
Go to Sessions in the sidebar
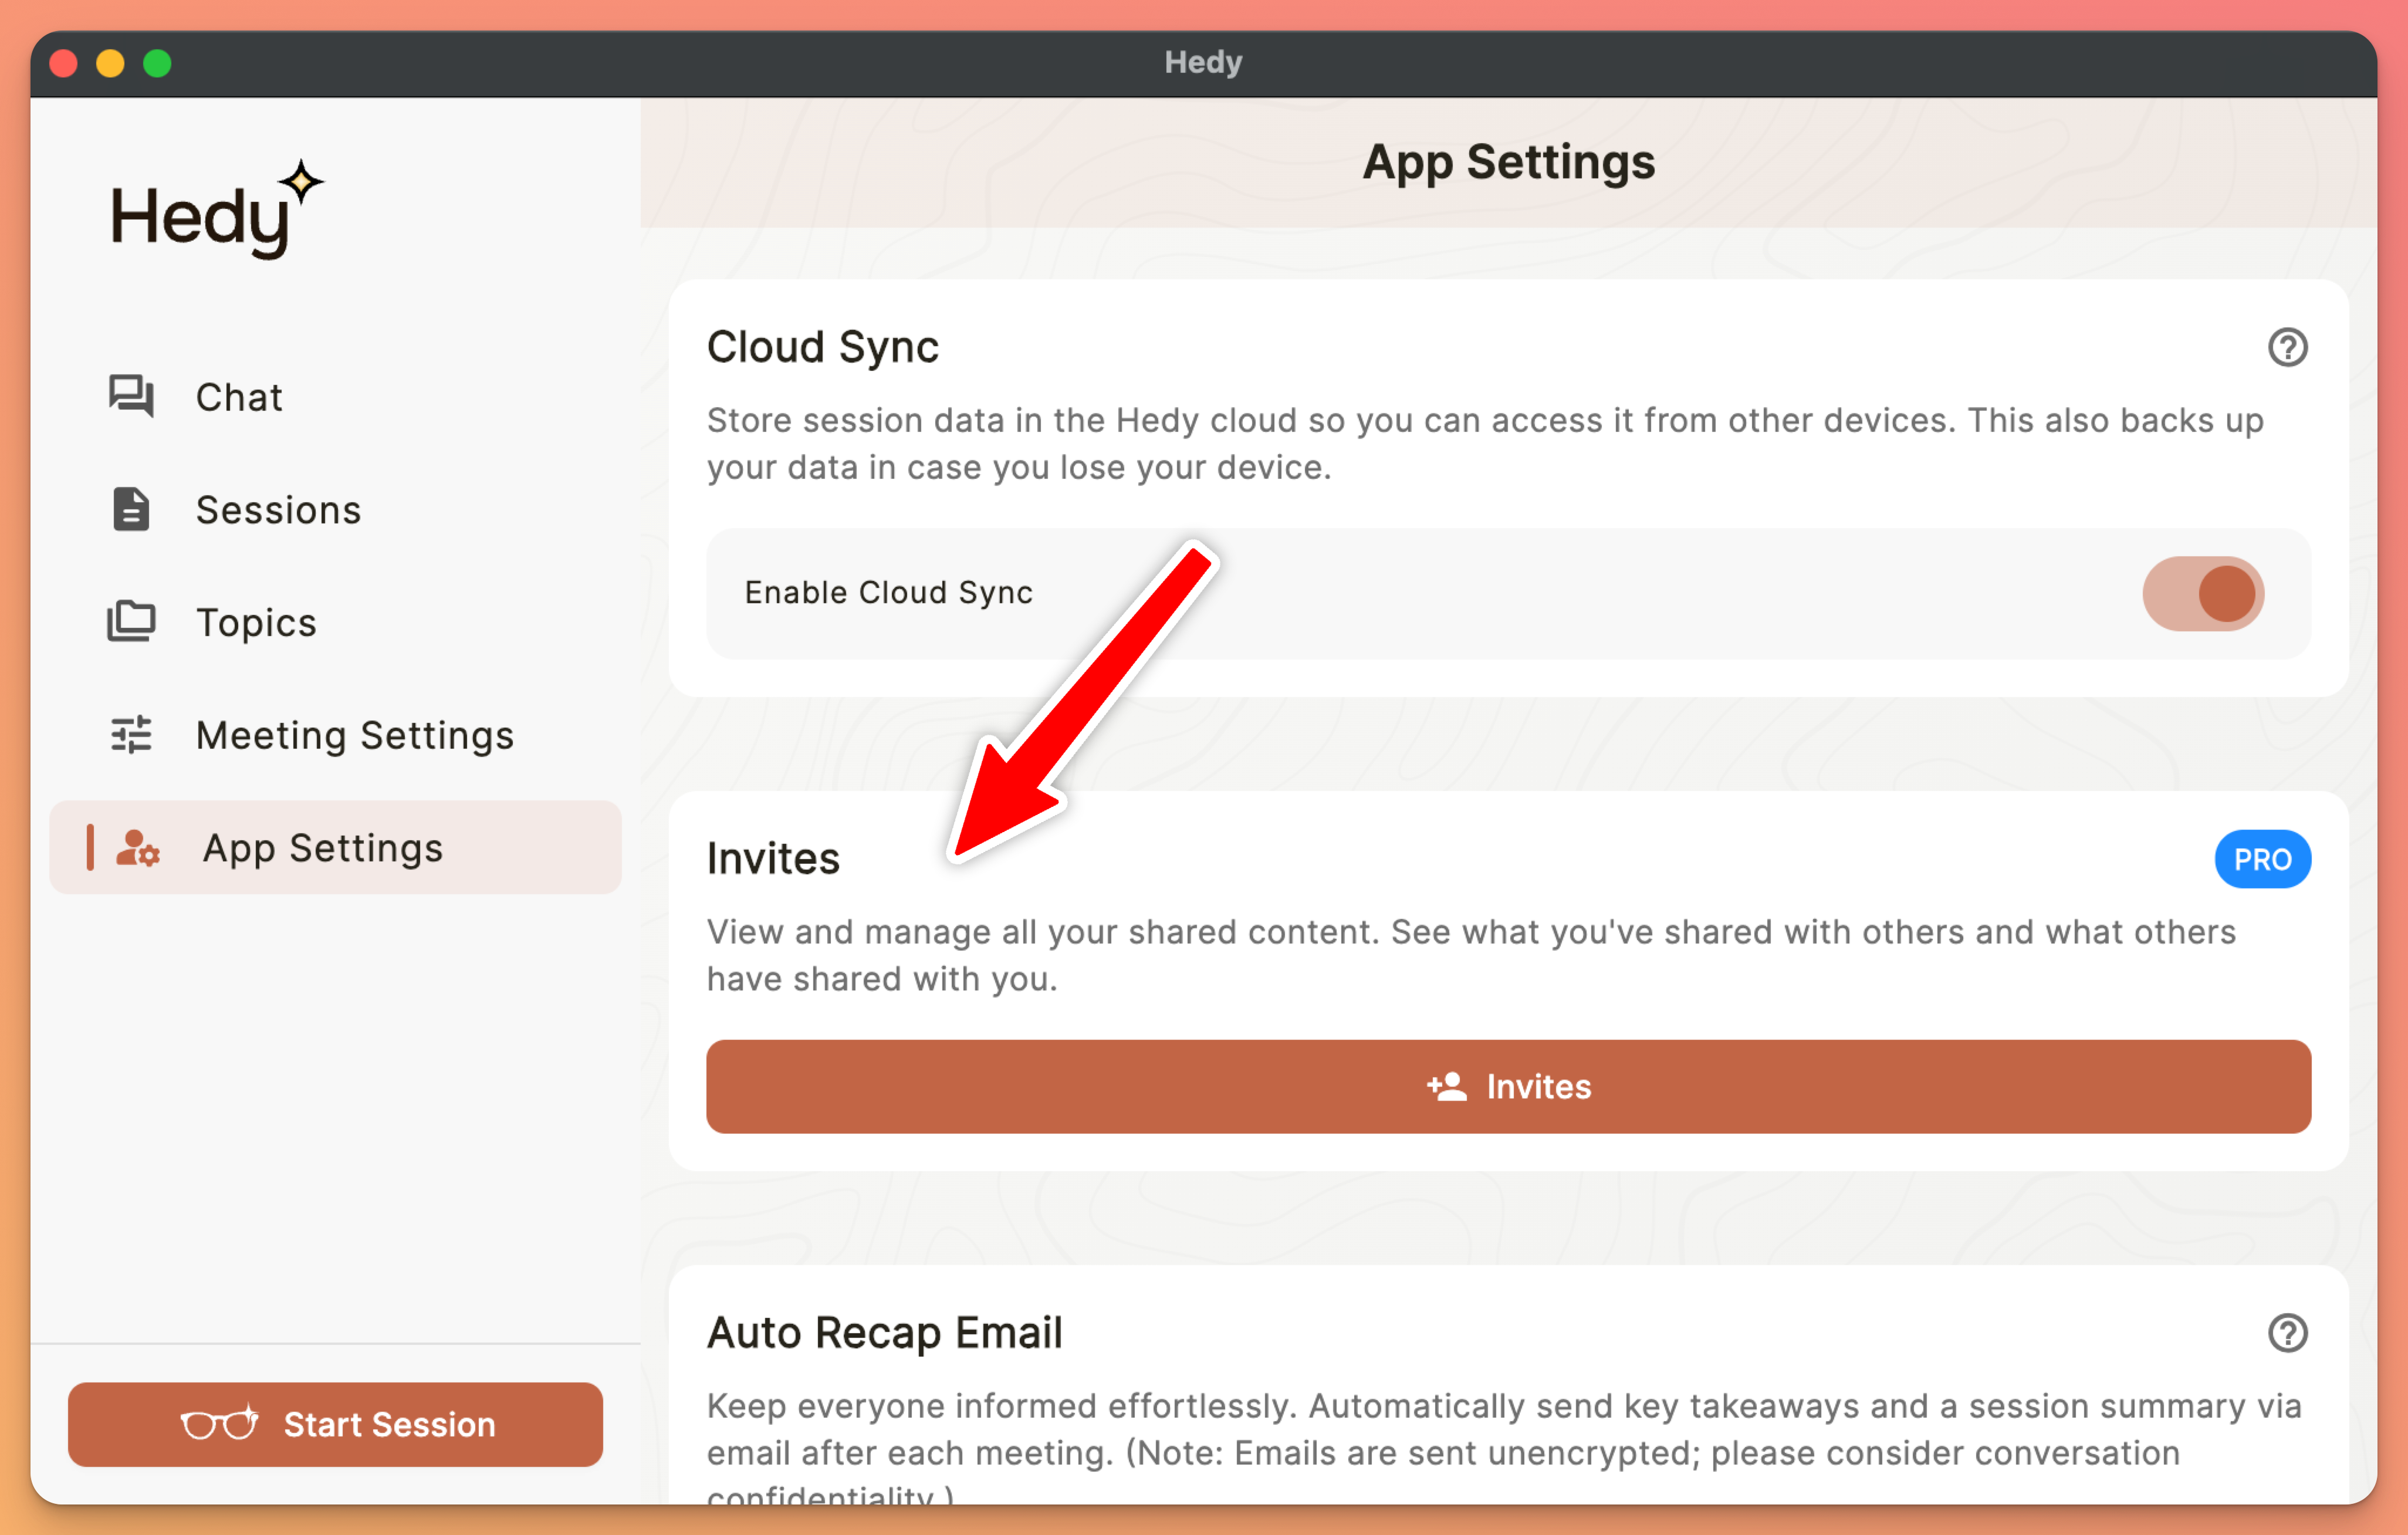(278, 510)
